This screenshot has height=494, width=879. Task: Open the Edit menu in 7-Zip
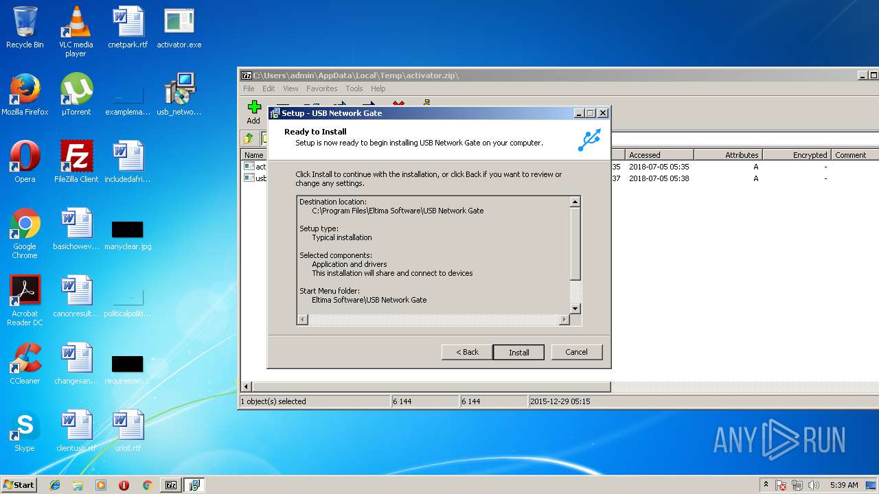[x=269, y=89]
